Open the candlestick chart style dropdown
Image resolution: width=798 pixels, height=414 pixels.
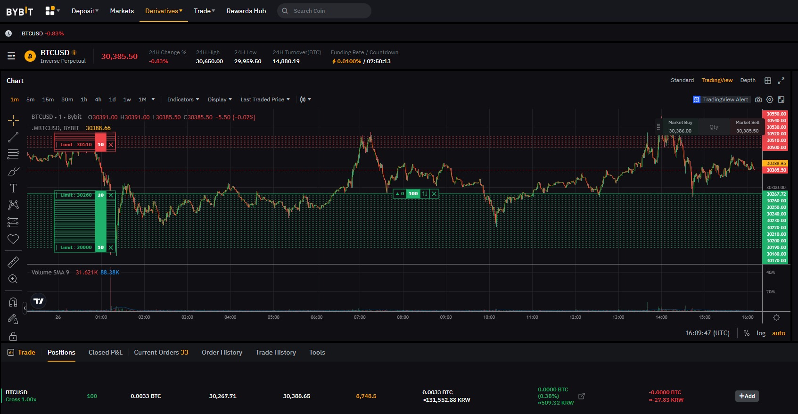[305, 99]
